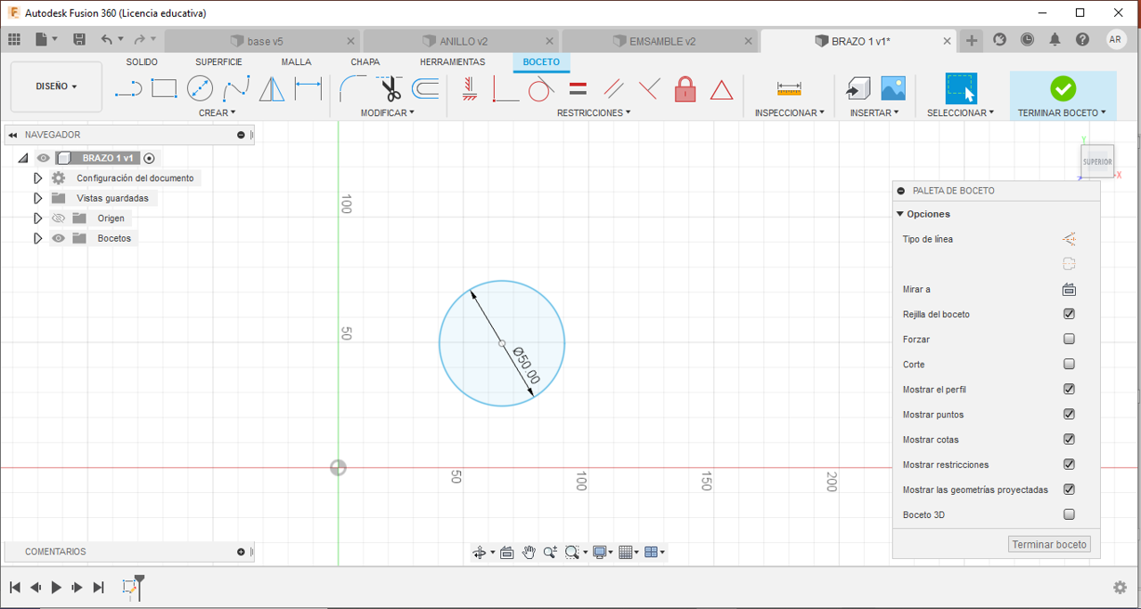Screen dimensions: 1141x609
Task: Open the Measure tool under Inspeccionar
Action: [x=789, y=88]
